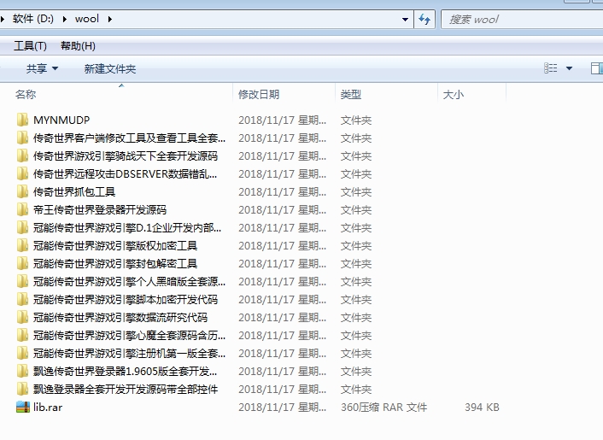Expand the view options dropdown arrow
Screen dimensions: 603x440
coord(568,68)
